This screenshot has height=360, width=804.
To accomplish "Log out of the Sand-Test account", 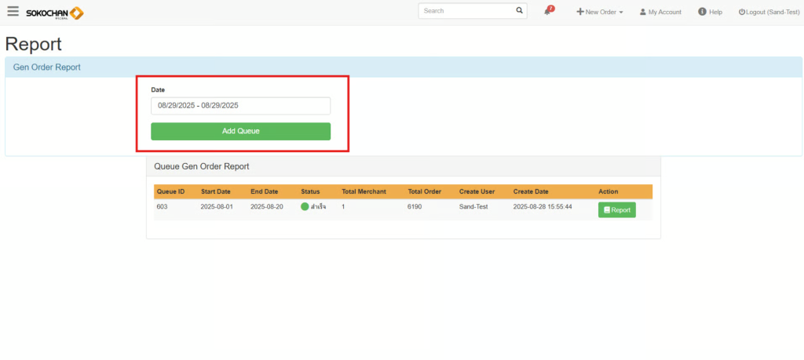I will (x=769, y=12).
